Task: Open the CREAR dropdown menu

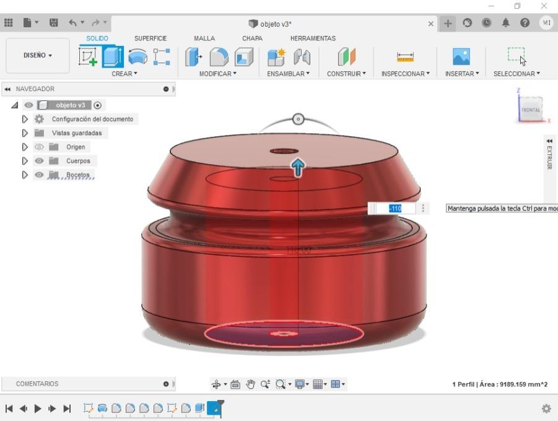Action: (x=124, y=74)
